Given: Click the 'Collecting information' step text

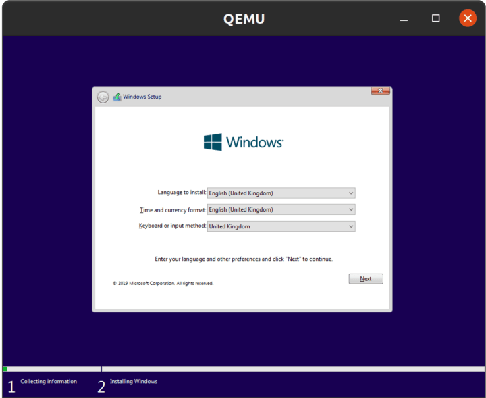Looking at the screenshot, I should [x=49, y=382].
